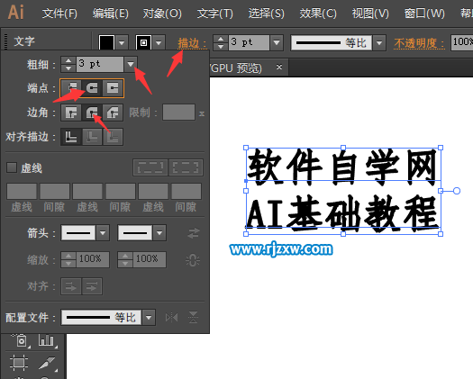Open the 等比 variable width profile dropdown in control bar
This screenshot has width=473, height=379.
point(379,42)
